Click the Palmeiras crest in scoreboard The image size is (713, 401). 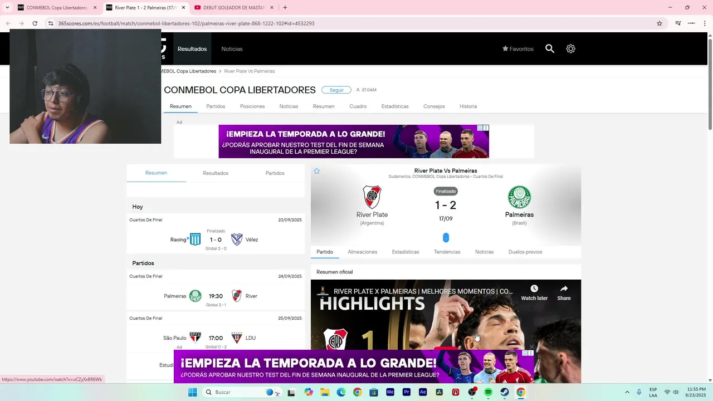point(519,197)
